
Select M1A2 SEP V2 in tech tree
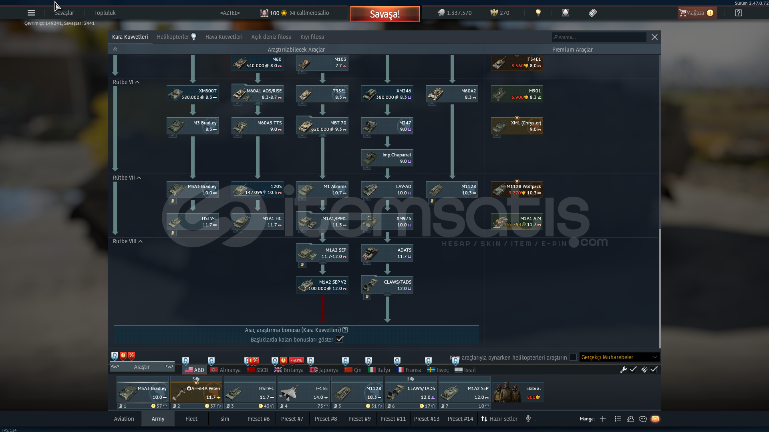tap(322, 285)
